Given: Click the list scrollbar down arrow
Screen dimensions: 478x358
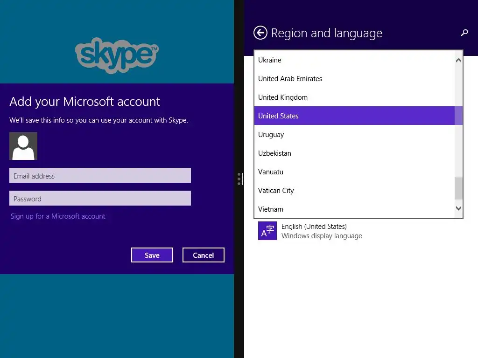Looking at the screenshot, I should tap(458, 208).
